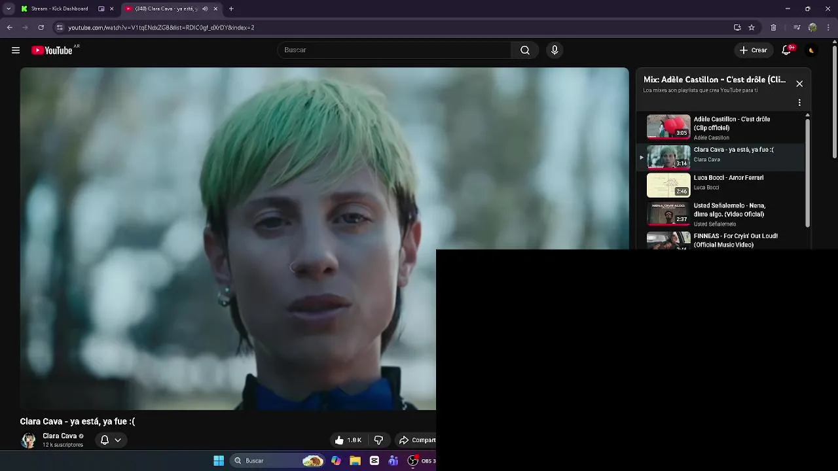Mute the YouTube tab via speaker icon
Screen dimensions: 838x471
click(205, 9)
